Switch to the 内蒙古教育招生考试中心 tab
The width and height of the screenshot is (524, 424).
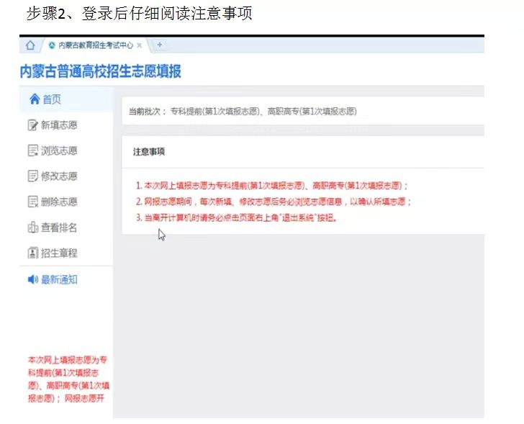pos(94,45)
